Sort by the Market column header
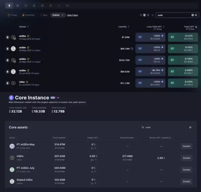 point(24,27)
